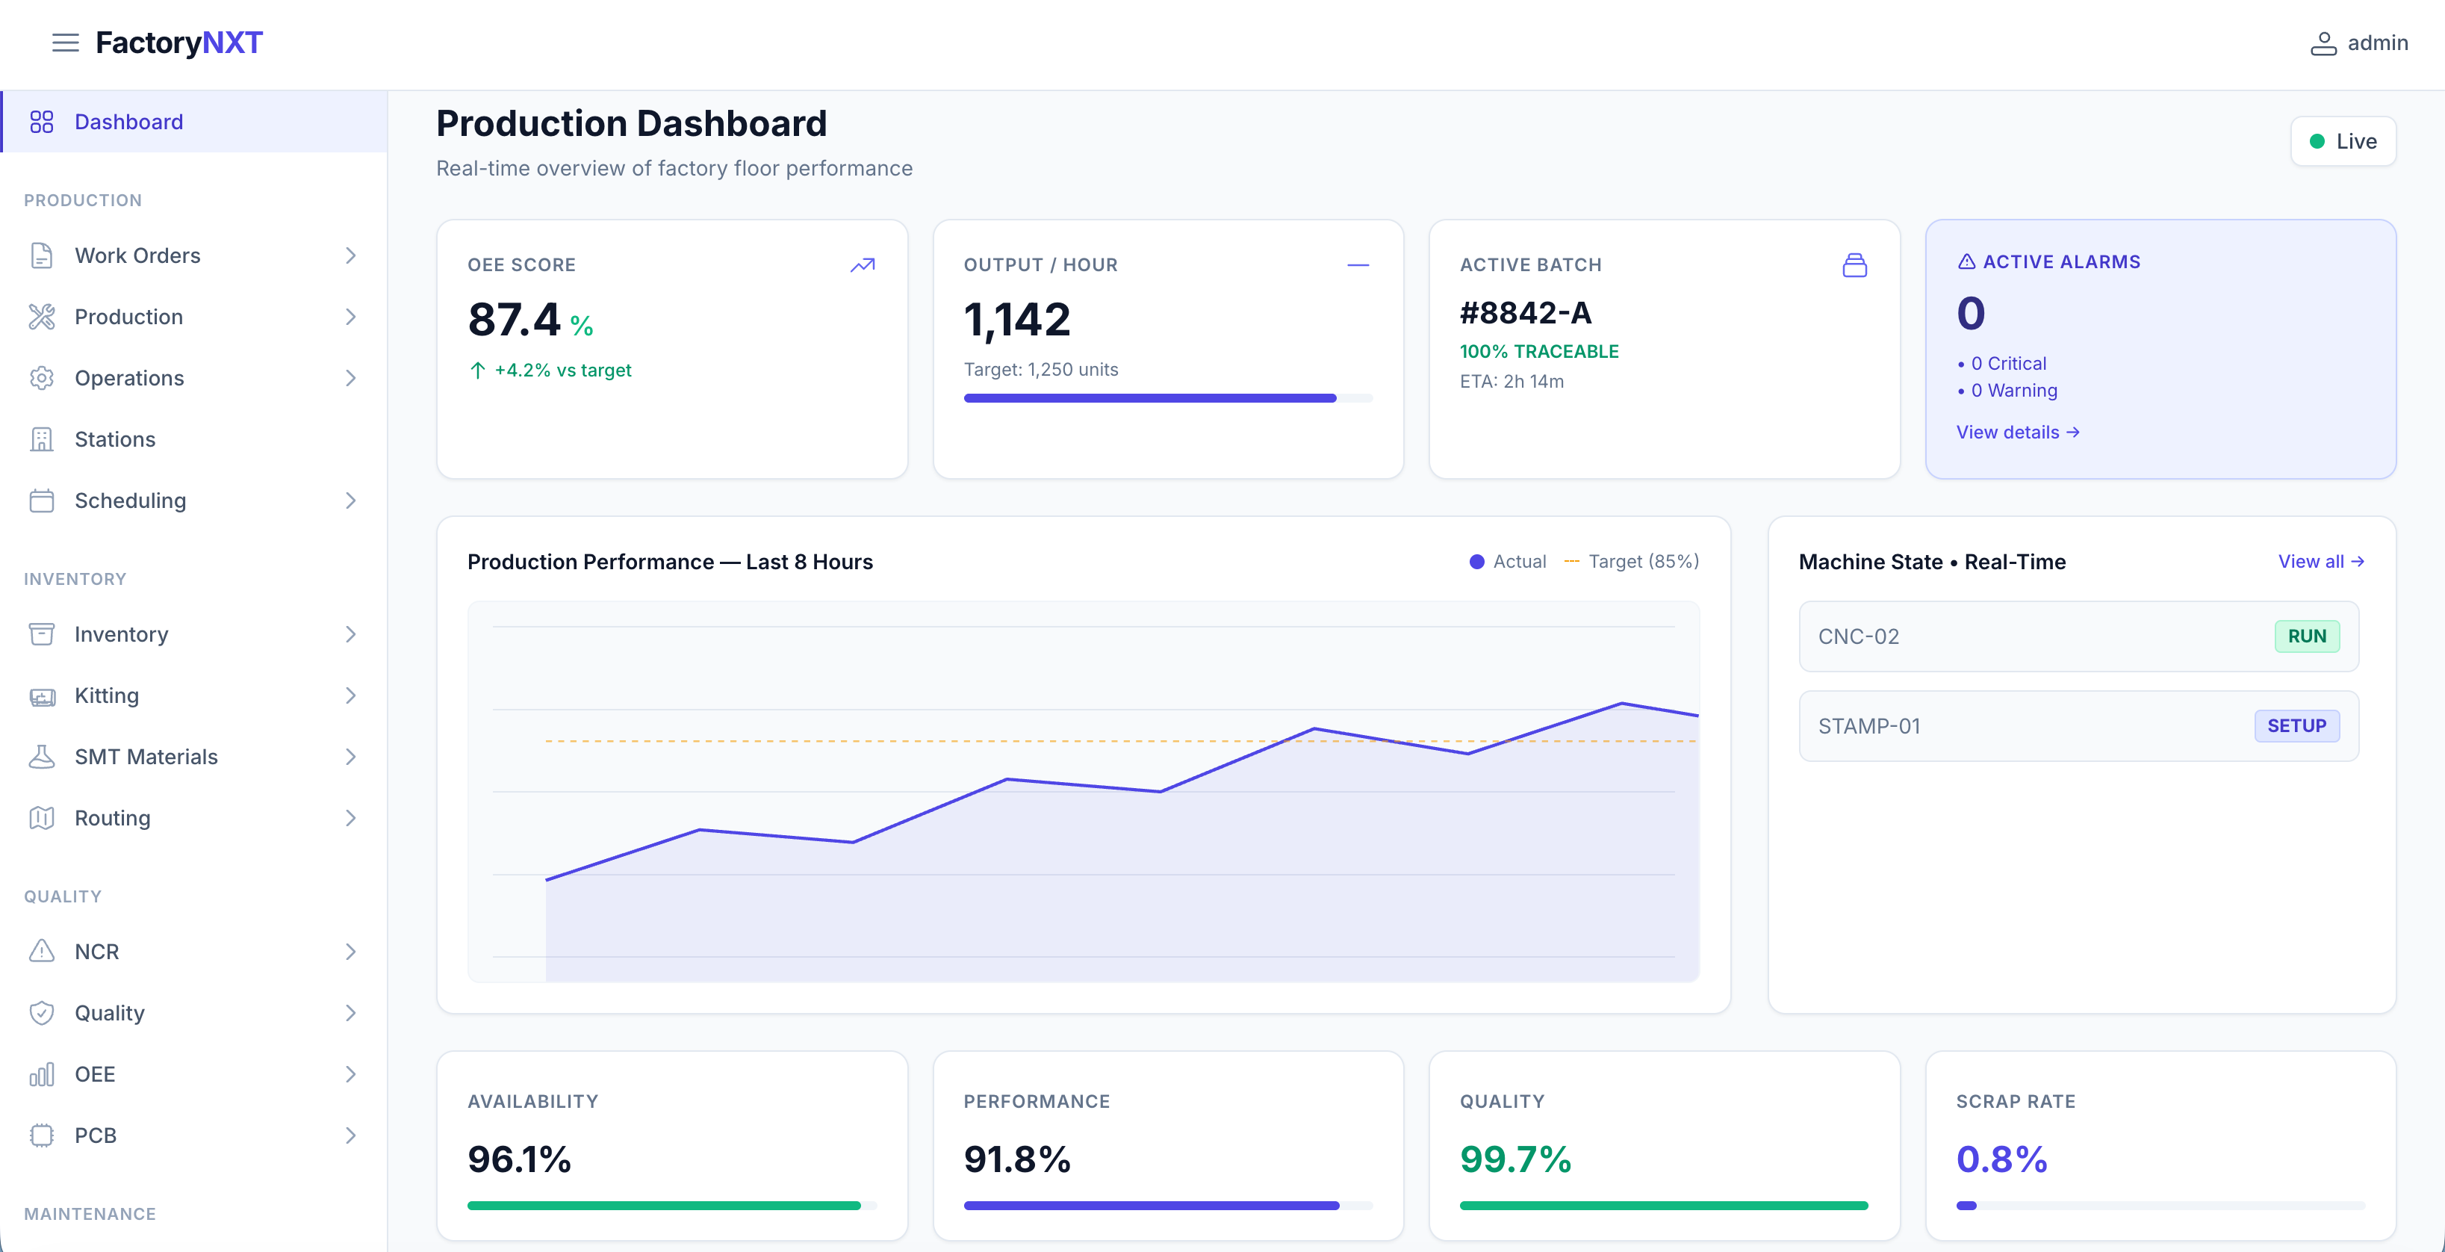The width and height of the screenshot is (2445, 1252).
Task: Click the Quality shield icon
Action: click(42, 1013)
